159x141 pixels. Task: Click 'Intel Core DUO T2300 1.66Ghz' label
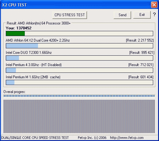(x=29, y=53)
